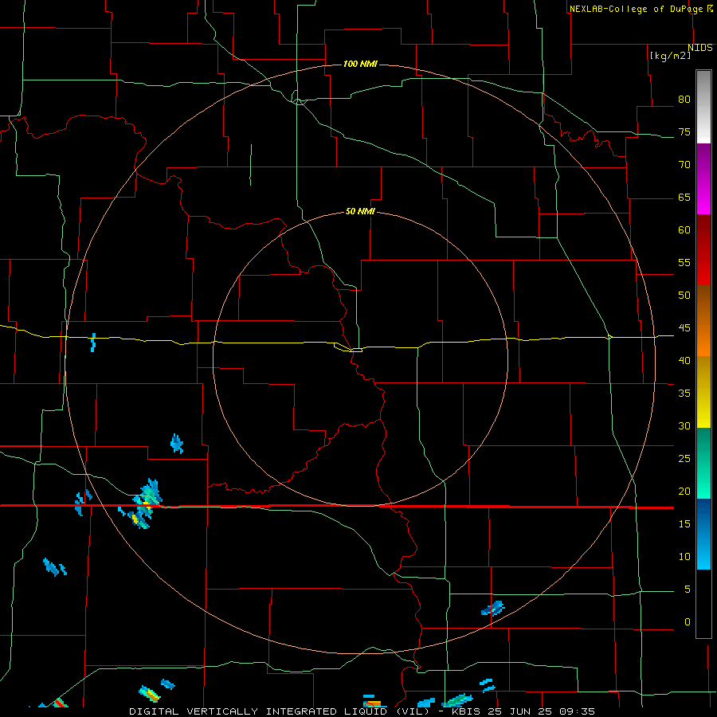717x717 pixels.
Task: Click the 20 value on the color scale
Action: coord(684,491)
